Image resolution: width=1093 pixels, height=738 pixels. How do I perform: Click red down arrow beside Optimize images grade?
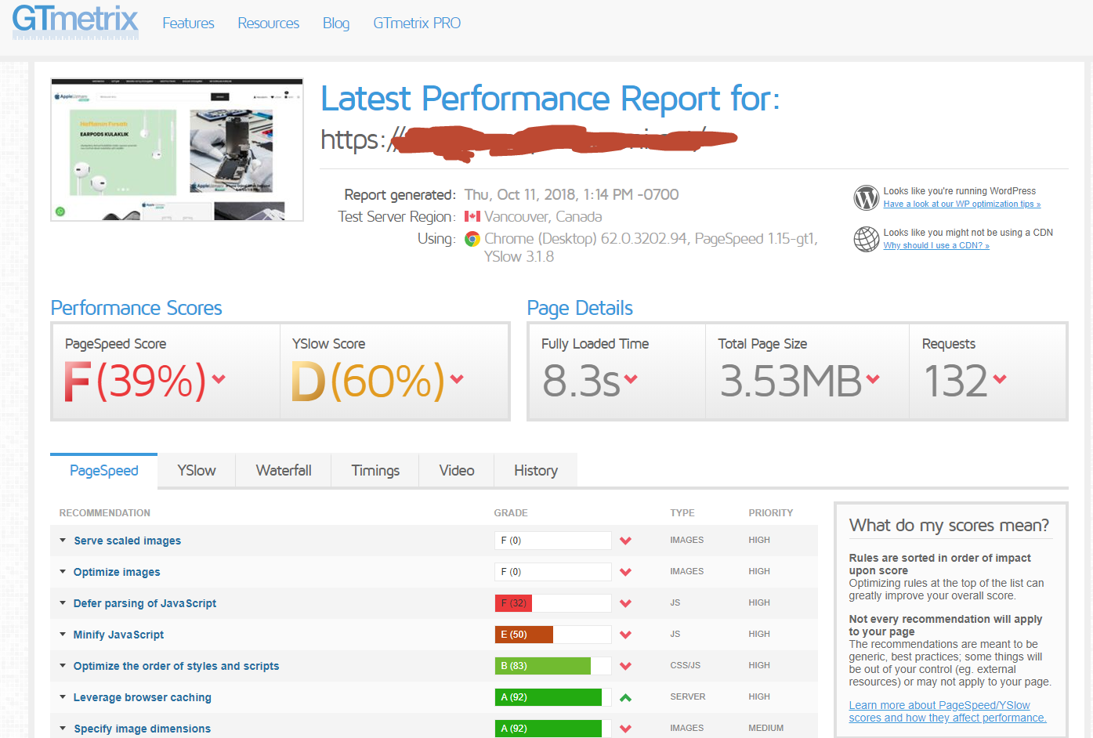pyautogui.click(x=625, y=572)
